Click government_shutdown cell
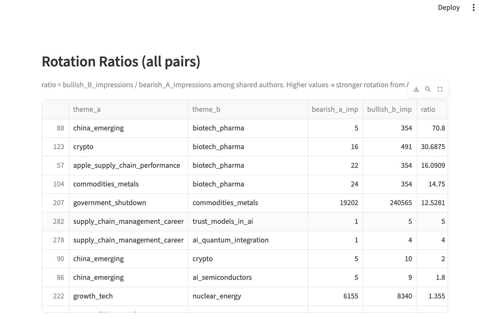The image size is (479, 319). [129, 203]
